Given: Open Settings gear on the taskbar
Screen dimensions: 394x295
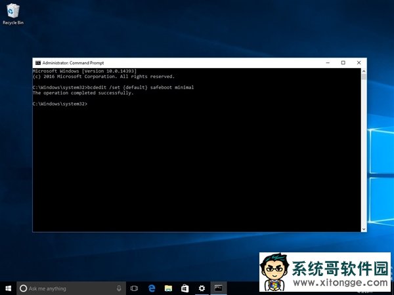Looking at the screenshot, I should click(x=202, y=288).
